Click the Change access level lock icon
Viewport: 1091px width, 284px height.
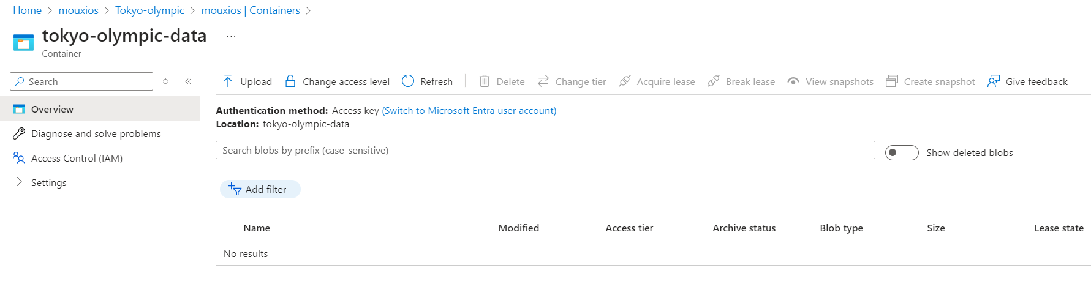290,81
